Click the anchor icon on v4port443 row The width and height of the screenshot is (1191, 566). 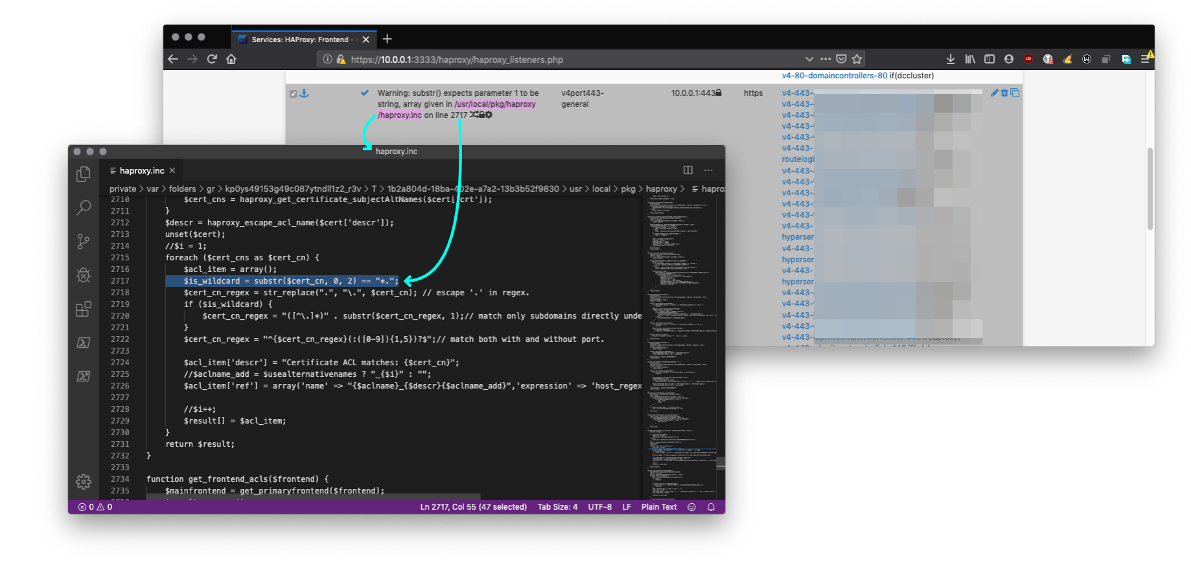[x=304, y=93]
